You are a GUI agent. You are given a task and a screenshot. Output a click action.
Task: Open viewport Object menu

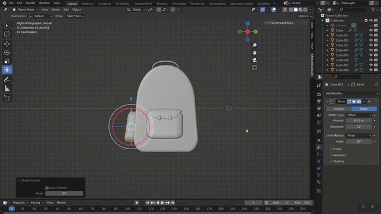pos(77,10)
